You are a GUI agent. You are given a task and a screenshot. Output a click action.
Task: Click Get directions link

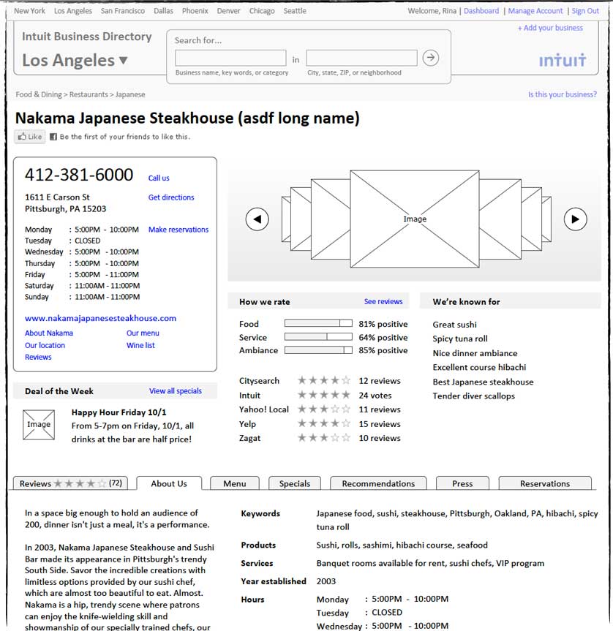pos(171,197)
